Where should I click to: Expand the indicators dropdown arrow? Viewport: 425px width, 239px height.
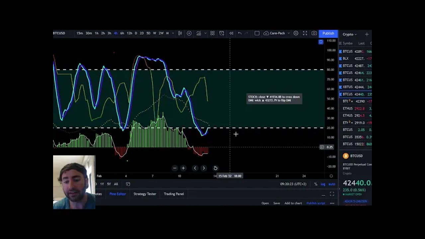(205, 33)
